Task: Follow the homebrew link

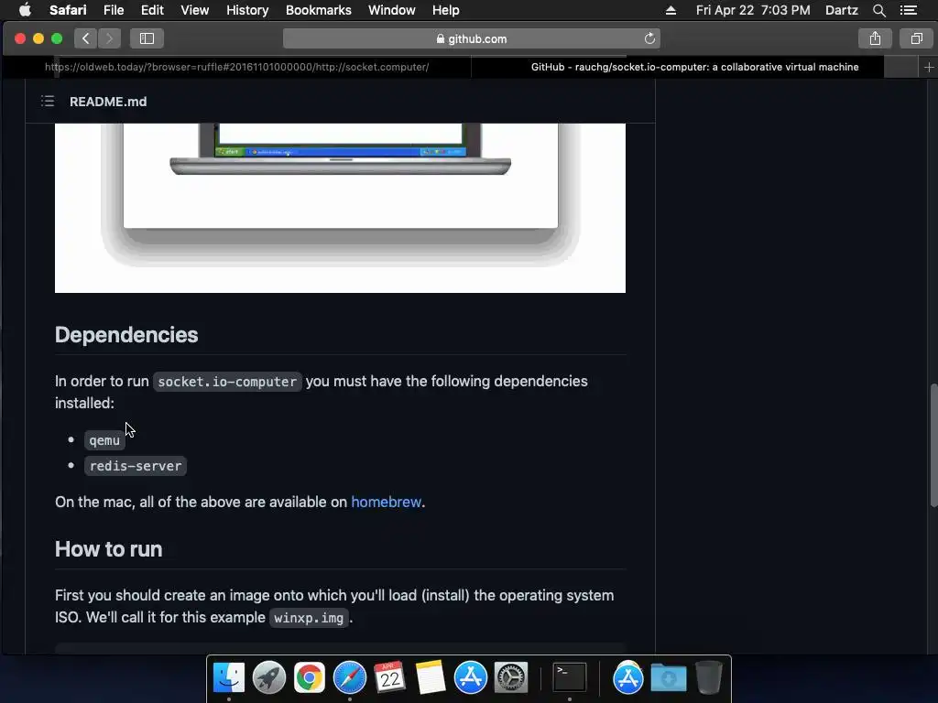Action: click(386, 502)
